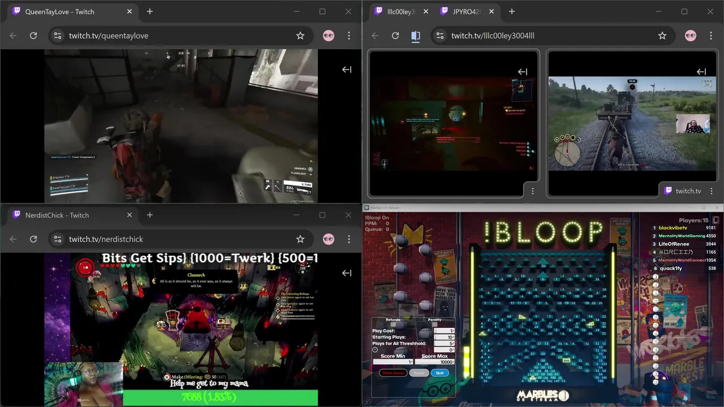Click the clock timer icon in Marbles
This screenshot has height=407, width=724.
[375, 349]
